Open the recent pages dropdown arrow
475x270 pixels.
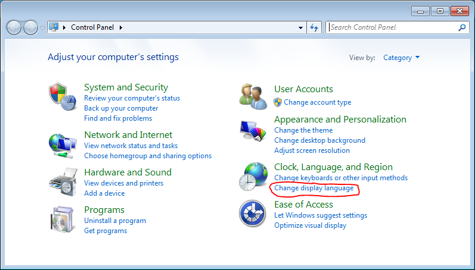tap(43, 28)
